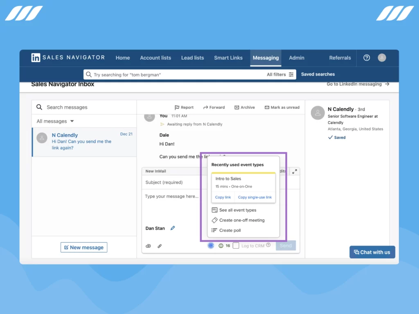Open the Calendly icon in the compose toolbar
Screen dimensions: 419x314
pos(210,246)
